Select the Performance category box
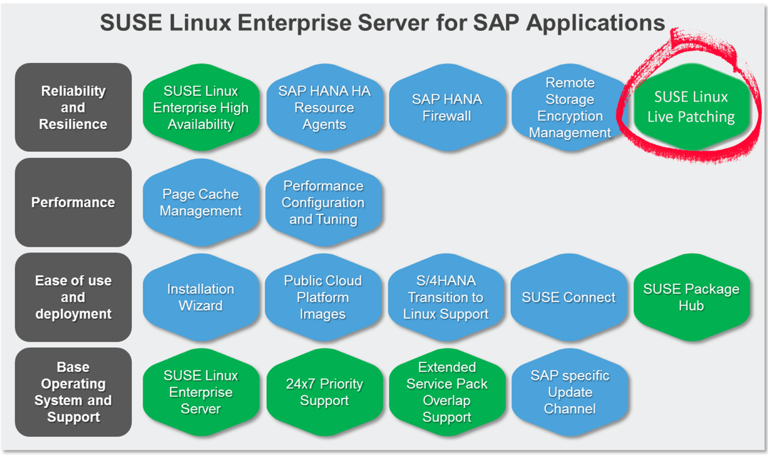 pyautogui.click(x=73, y=202)
